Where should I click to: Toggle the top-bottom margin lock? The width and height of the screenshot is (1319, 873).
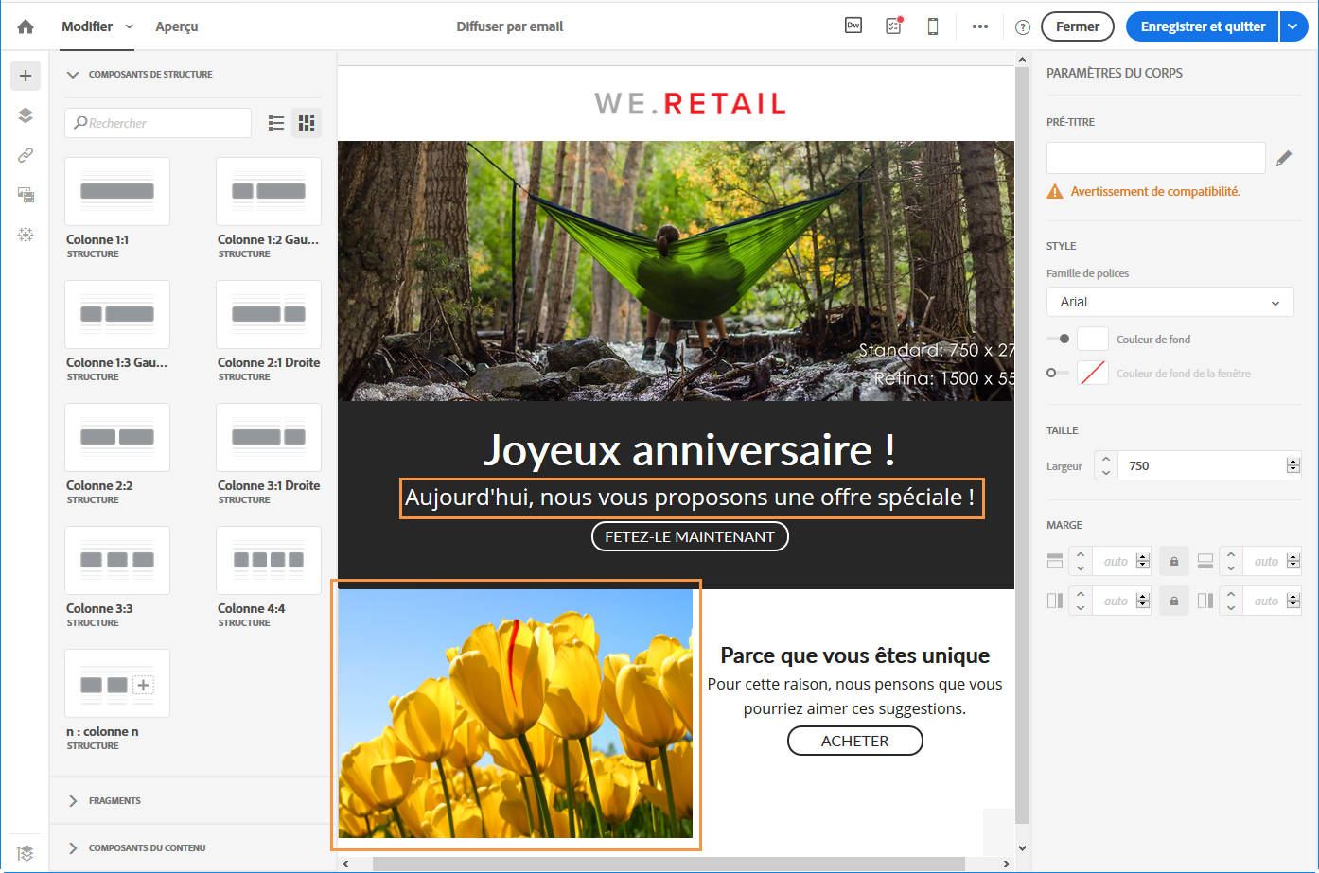pos(1174,562)
